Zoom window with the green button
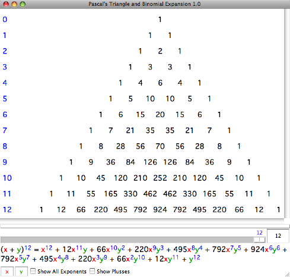290x277 pixels. (23, 4)
